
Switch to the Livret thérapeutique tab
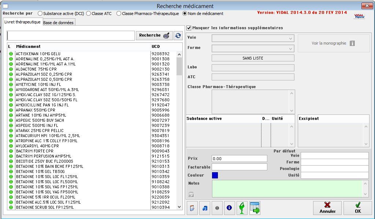click(x=22, y=22)
